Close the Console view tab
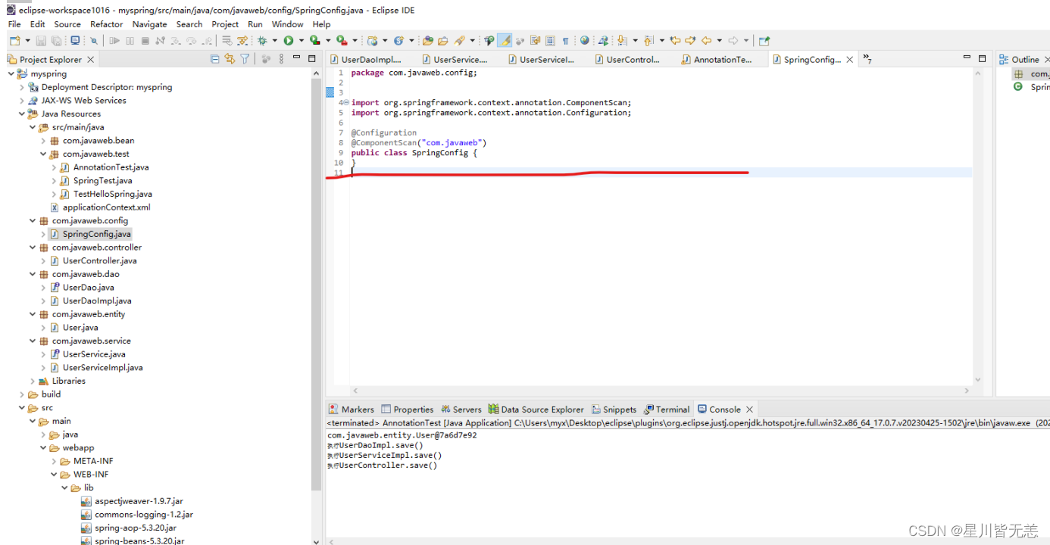The height and width of the screenshot is (545, 1050). (x=750, y=410)
